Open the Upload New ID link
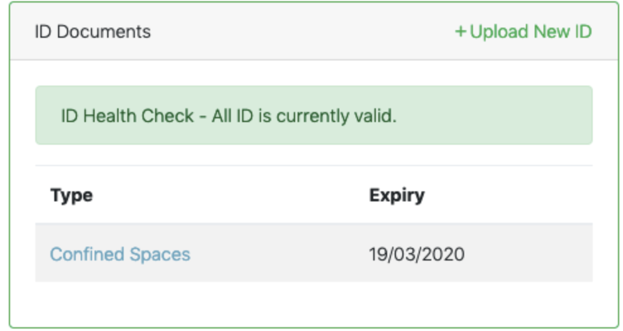Image resolution: width=623 pixels, height=331 pixels. pos(524,31)
